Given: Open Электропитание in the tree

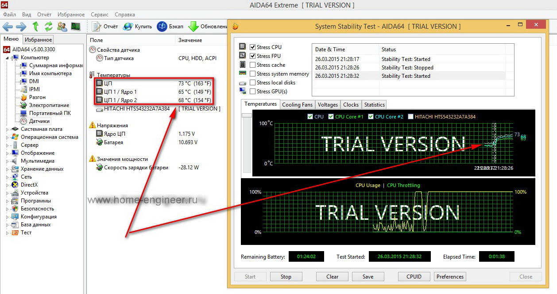Looking at the screenshot, I should (x=45, y=105).
